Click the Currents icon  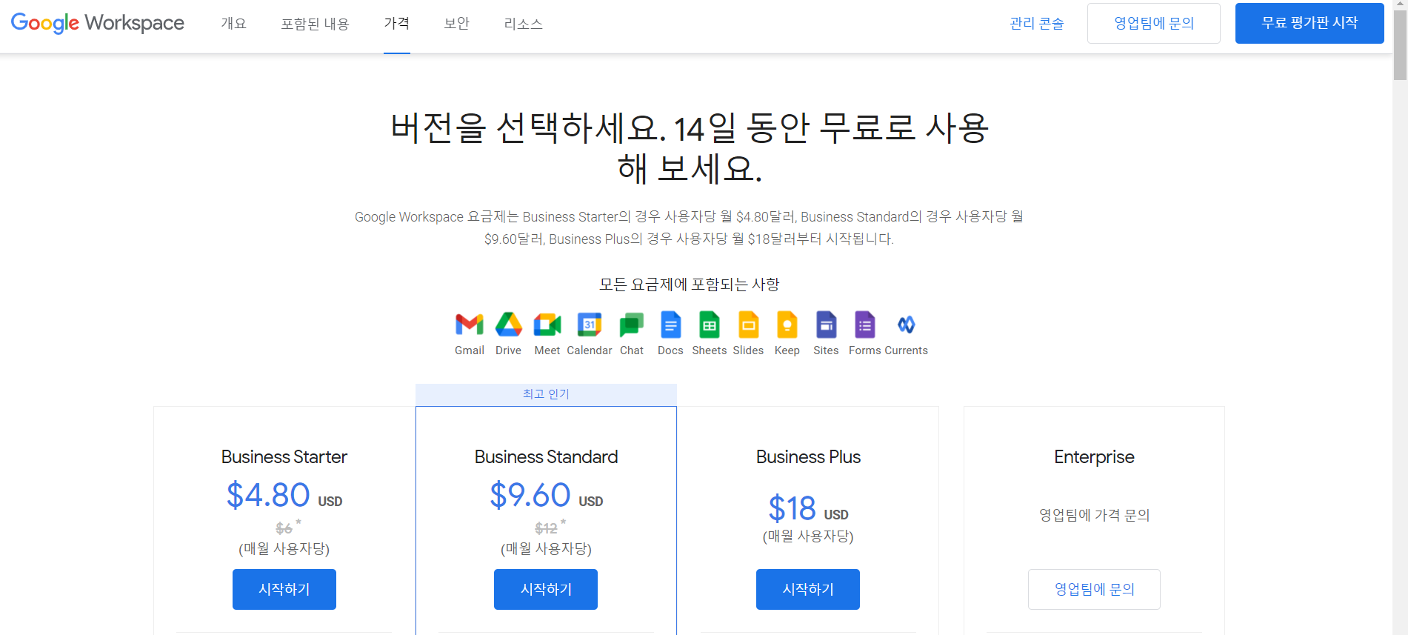point(906,325)
